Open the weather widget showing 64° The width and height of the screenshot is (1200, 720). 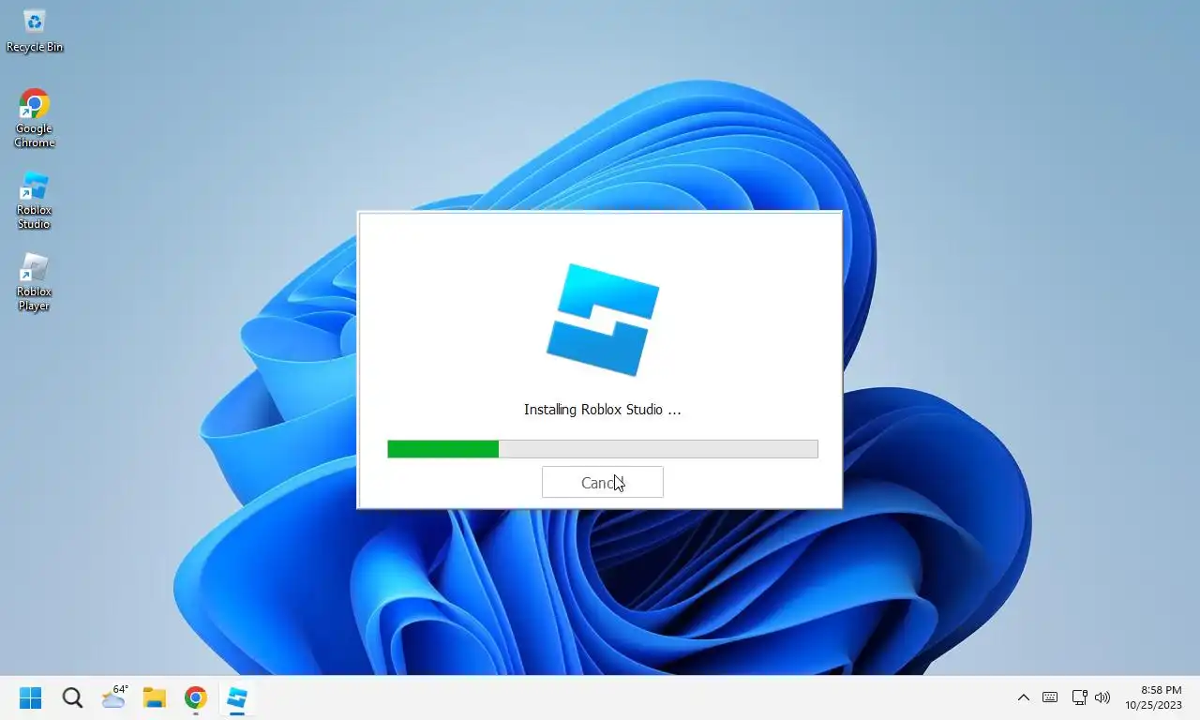113,697
